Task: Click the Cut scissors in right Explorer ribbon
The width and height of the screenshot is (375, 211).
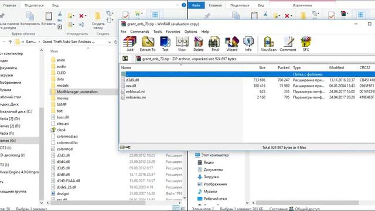Action: [265, 14]
